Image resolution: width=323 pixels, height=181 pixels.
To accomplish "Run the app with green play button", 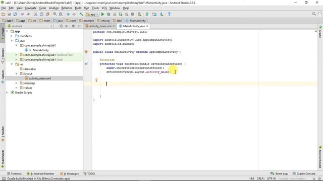I will point(102,14).
